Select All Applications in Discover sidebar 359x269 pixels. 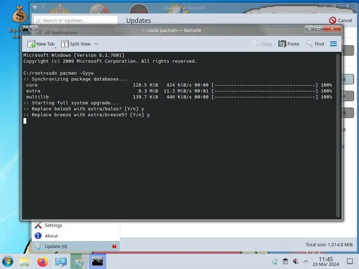61,33
